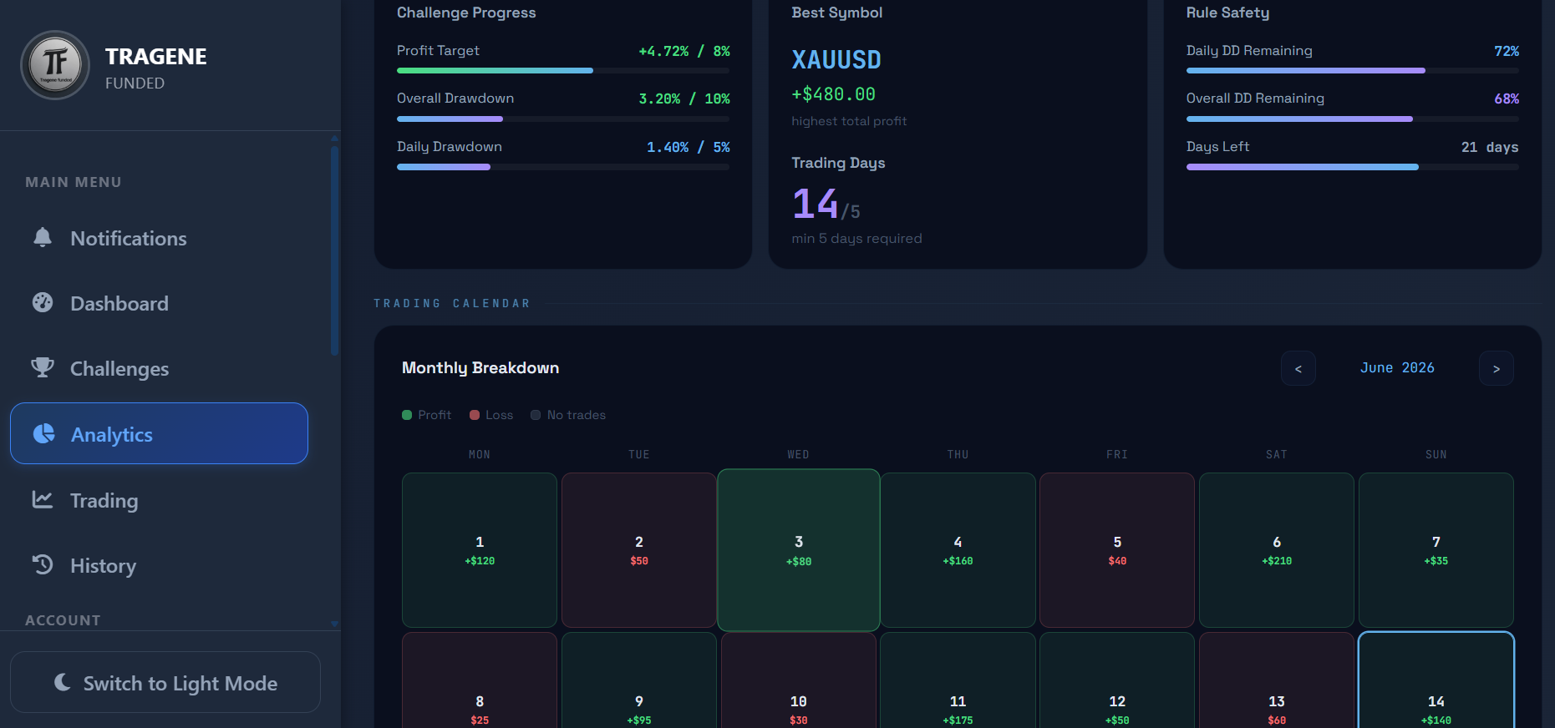Click the sidebar scroll-down arrow

(334, 624)
